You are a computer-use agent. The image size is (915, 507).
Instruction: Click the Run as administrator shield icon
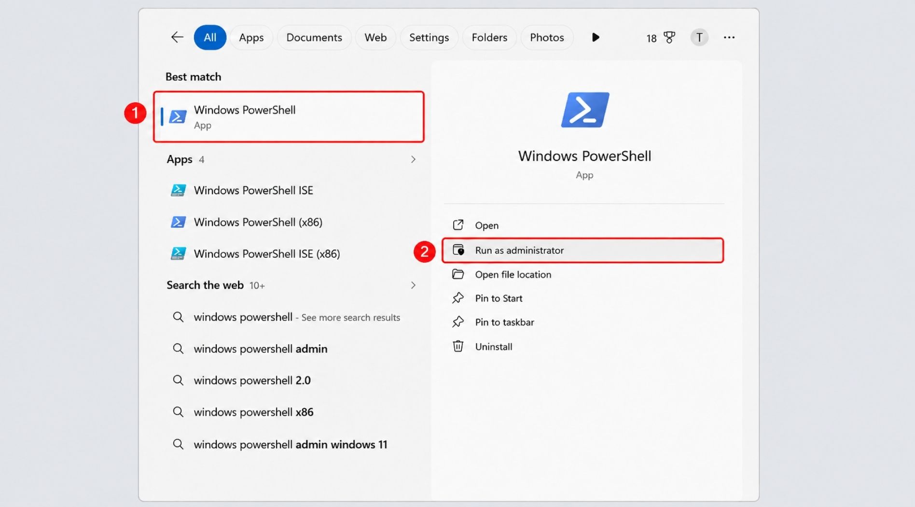(458, 250)
